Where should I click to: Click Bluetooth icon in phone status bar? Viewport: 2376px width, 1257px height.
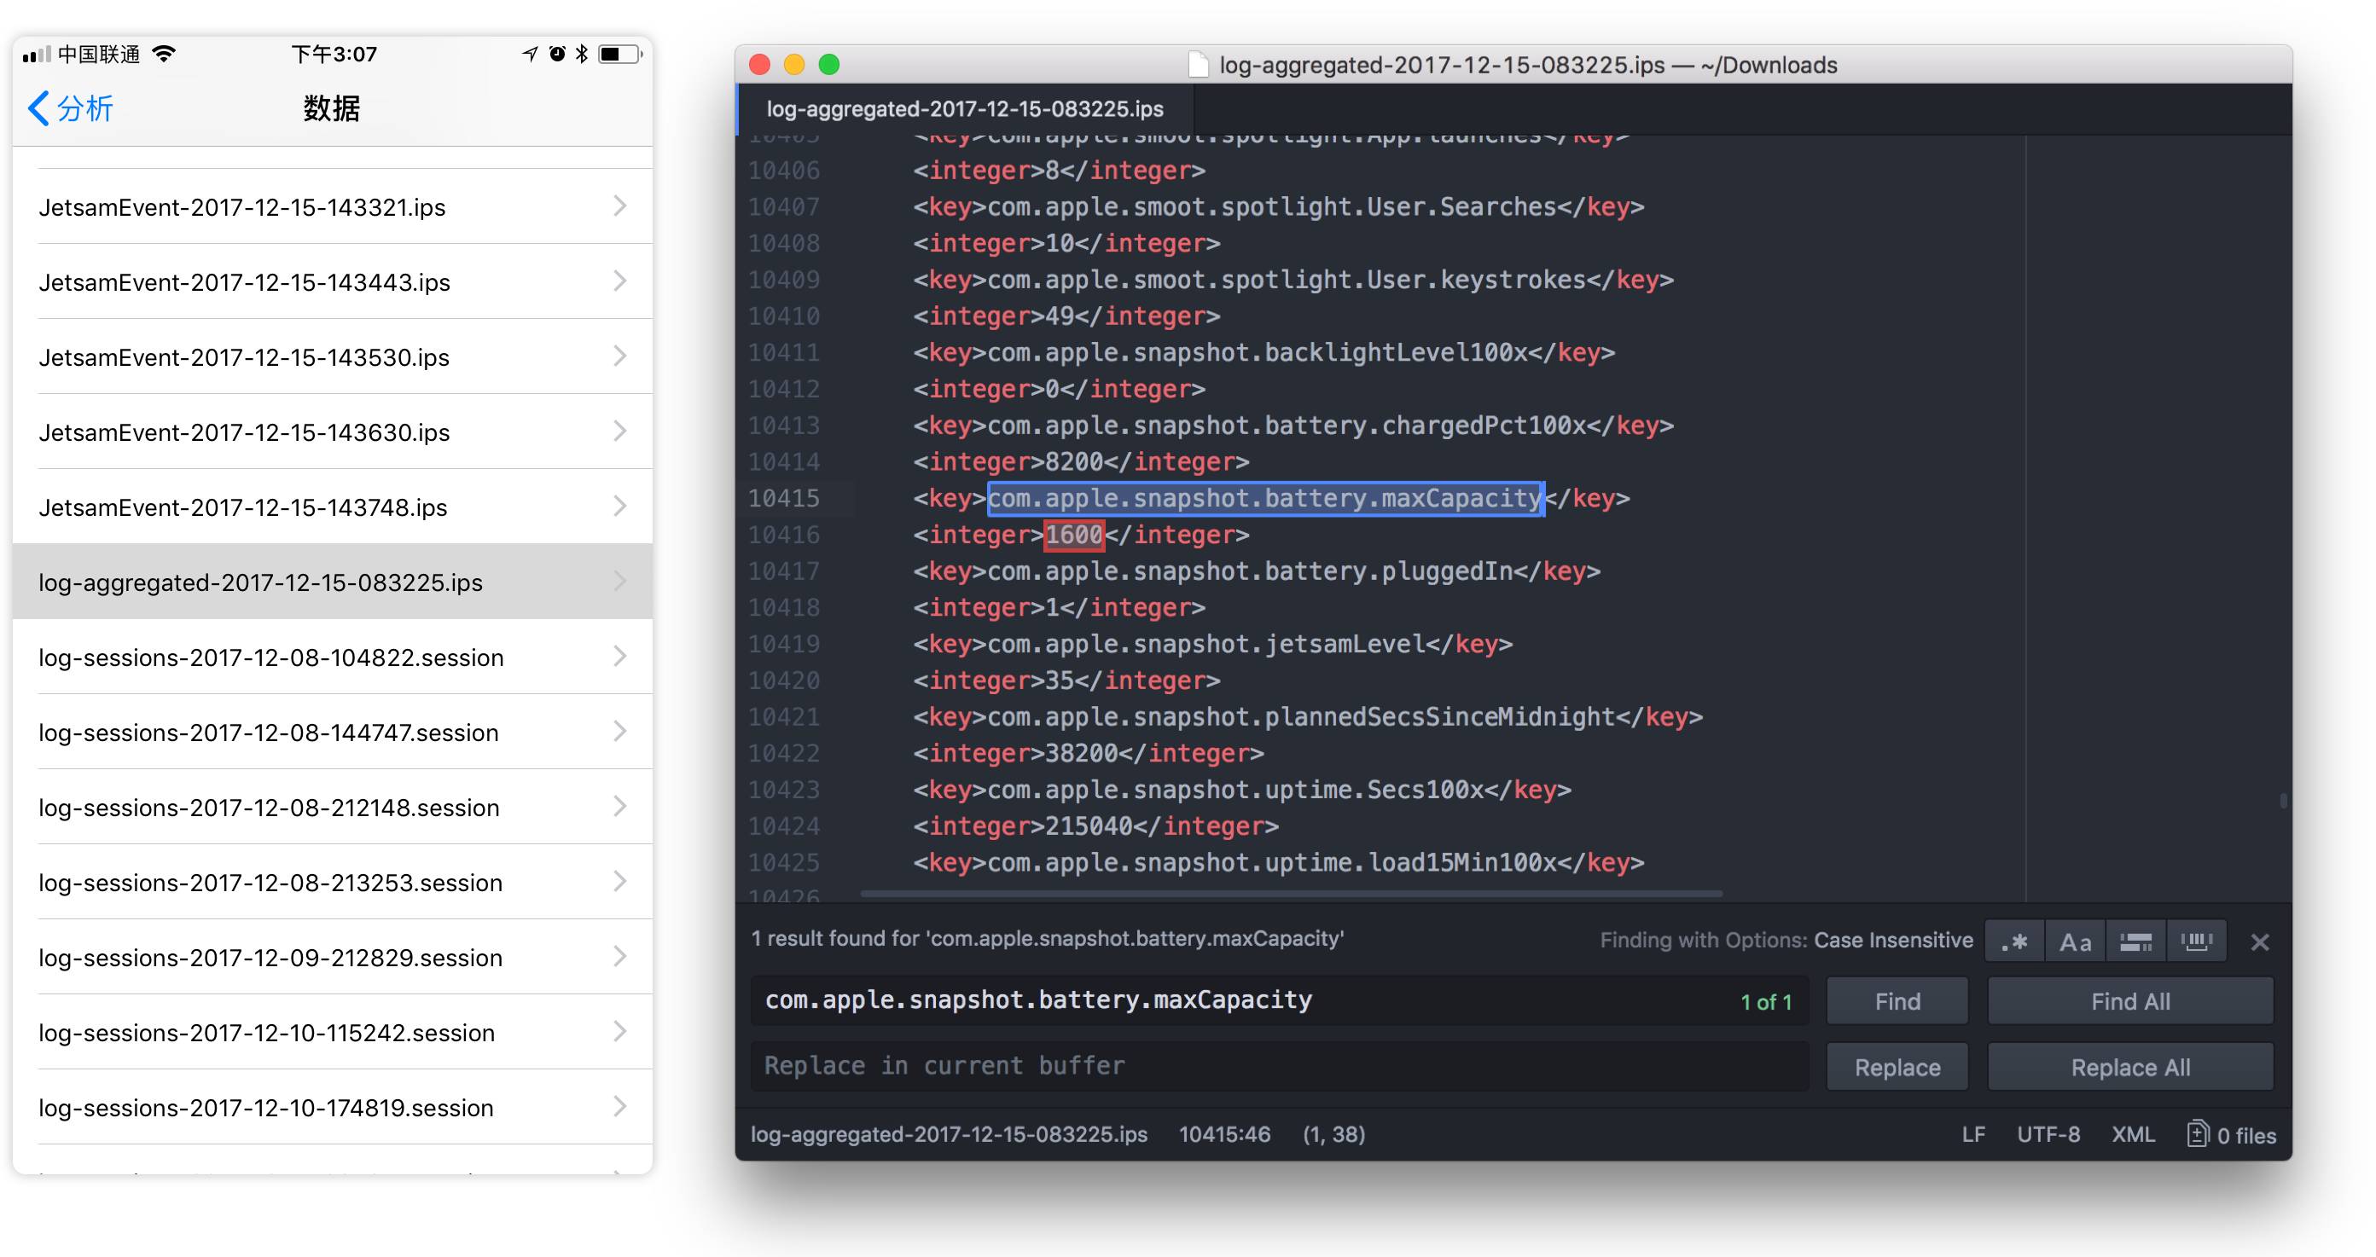[582, 55]
